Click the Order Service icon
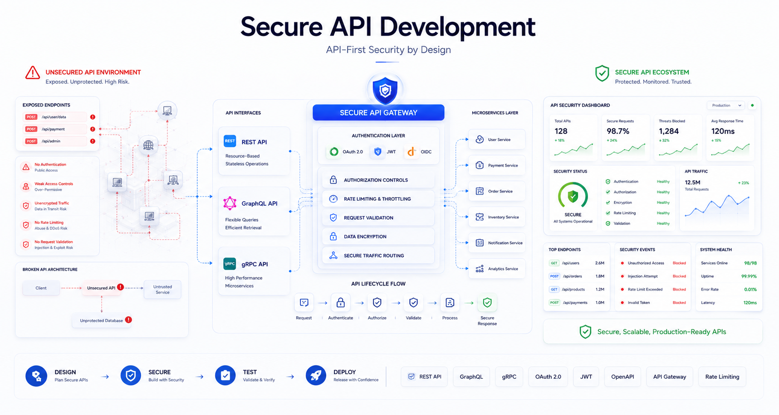 click(480, 191)
